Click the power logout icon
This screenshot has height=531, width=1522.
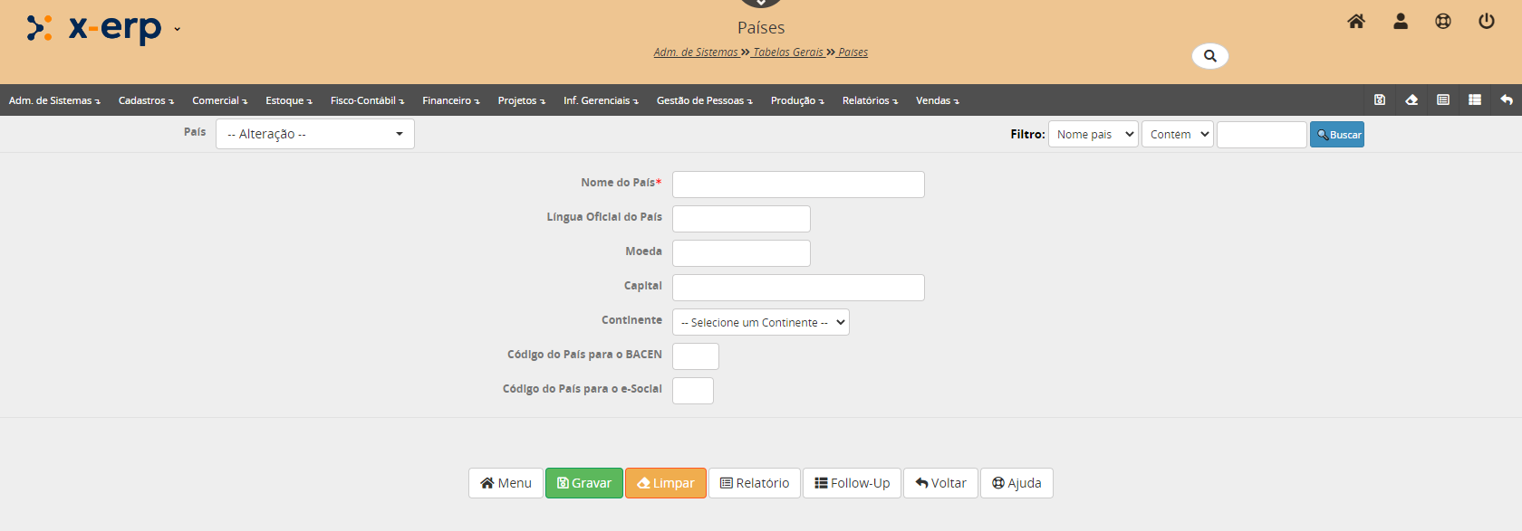coord(1487,22)
